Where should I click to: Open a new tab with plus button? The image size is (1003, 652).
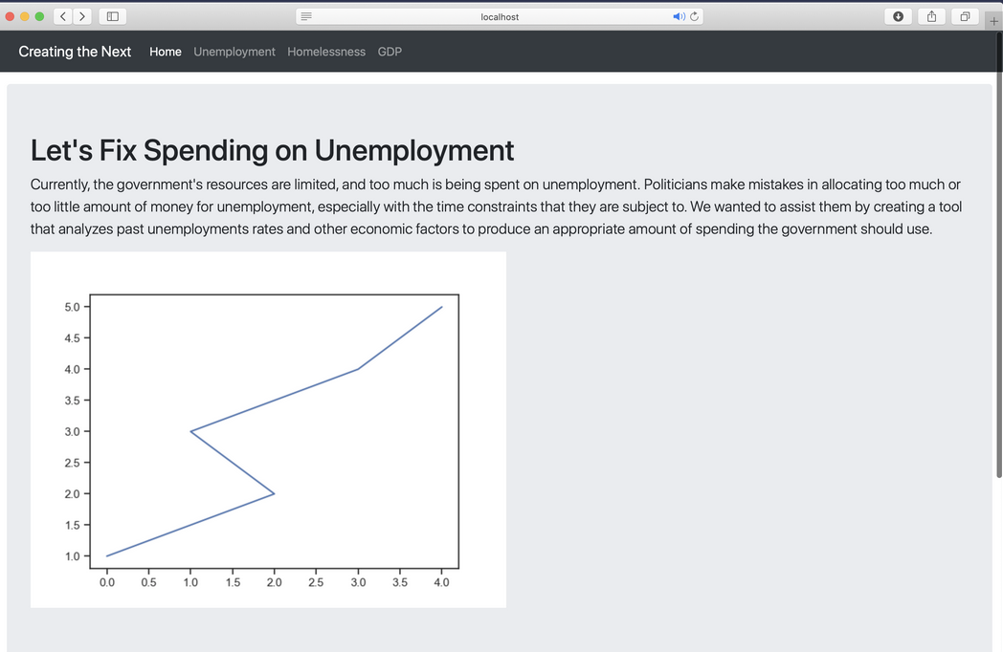pos(993,19)
